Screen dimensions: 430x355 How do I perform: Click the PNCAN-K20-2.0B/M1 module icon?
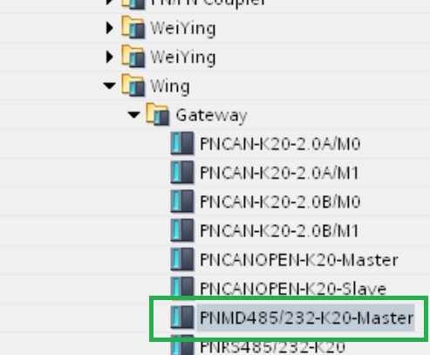(x=182, y=230)
